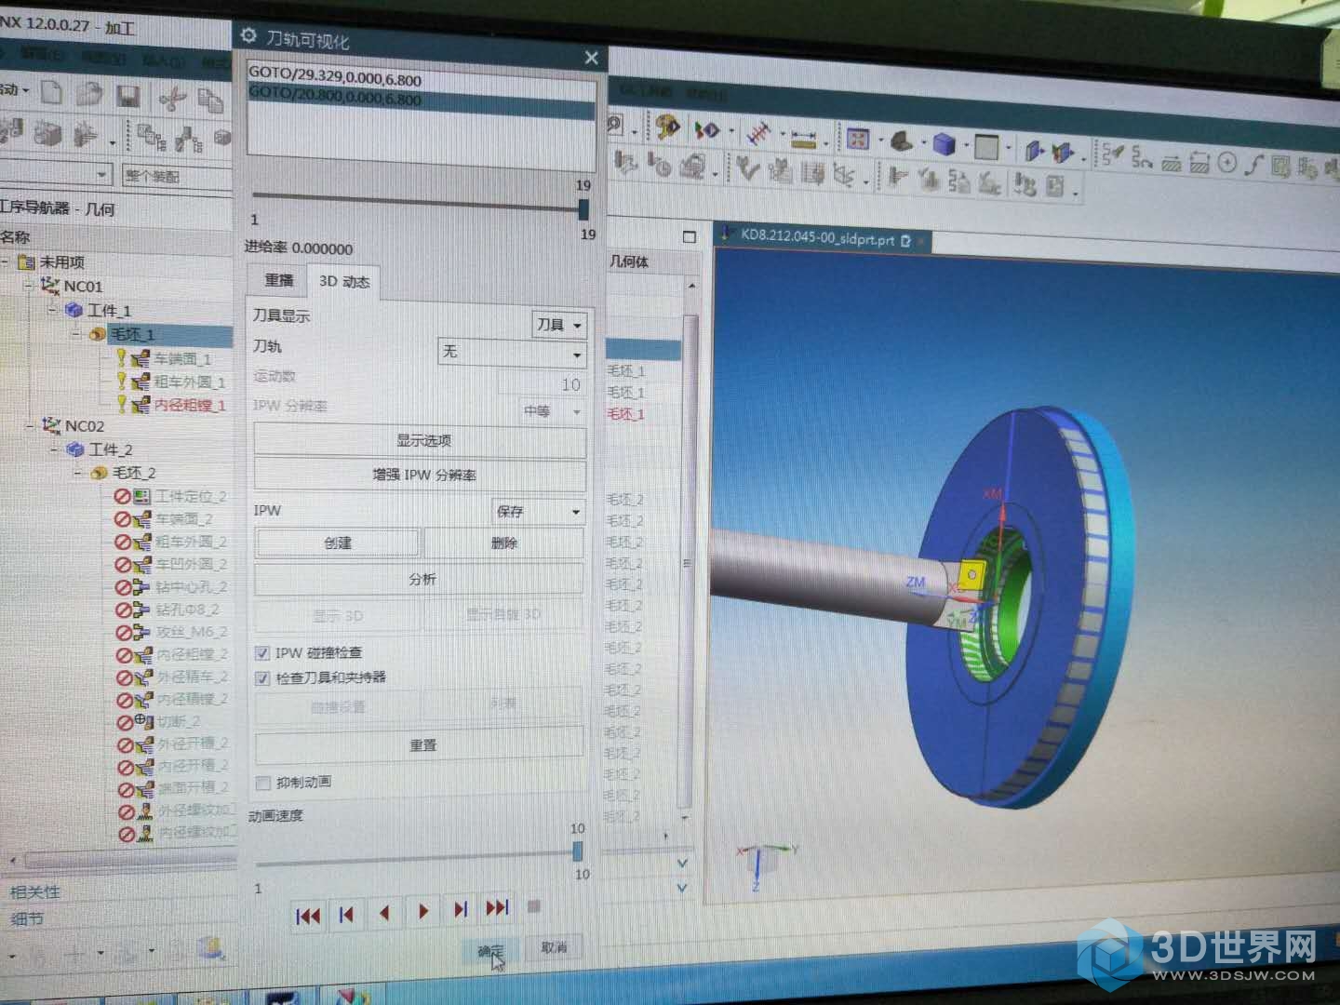Click the circle with plus icon

coord(1226,164)
